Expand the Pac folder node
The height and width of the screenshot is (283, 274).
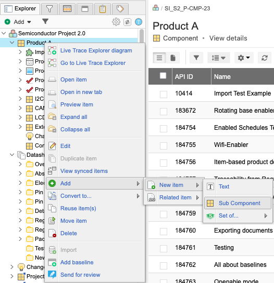20,239
